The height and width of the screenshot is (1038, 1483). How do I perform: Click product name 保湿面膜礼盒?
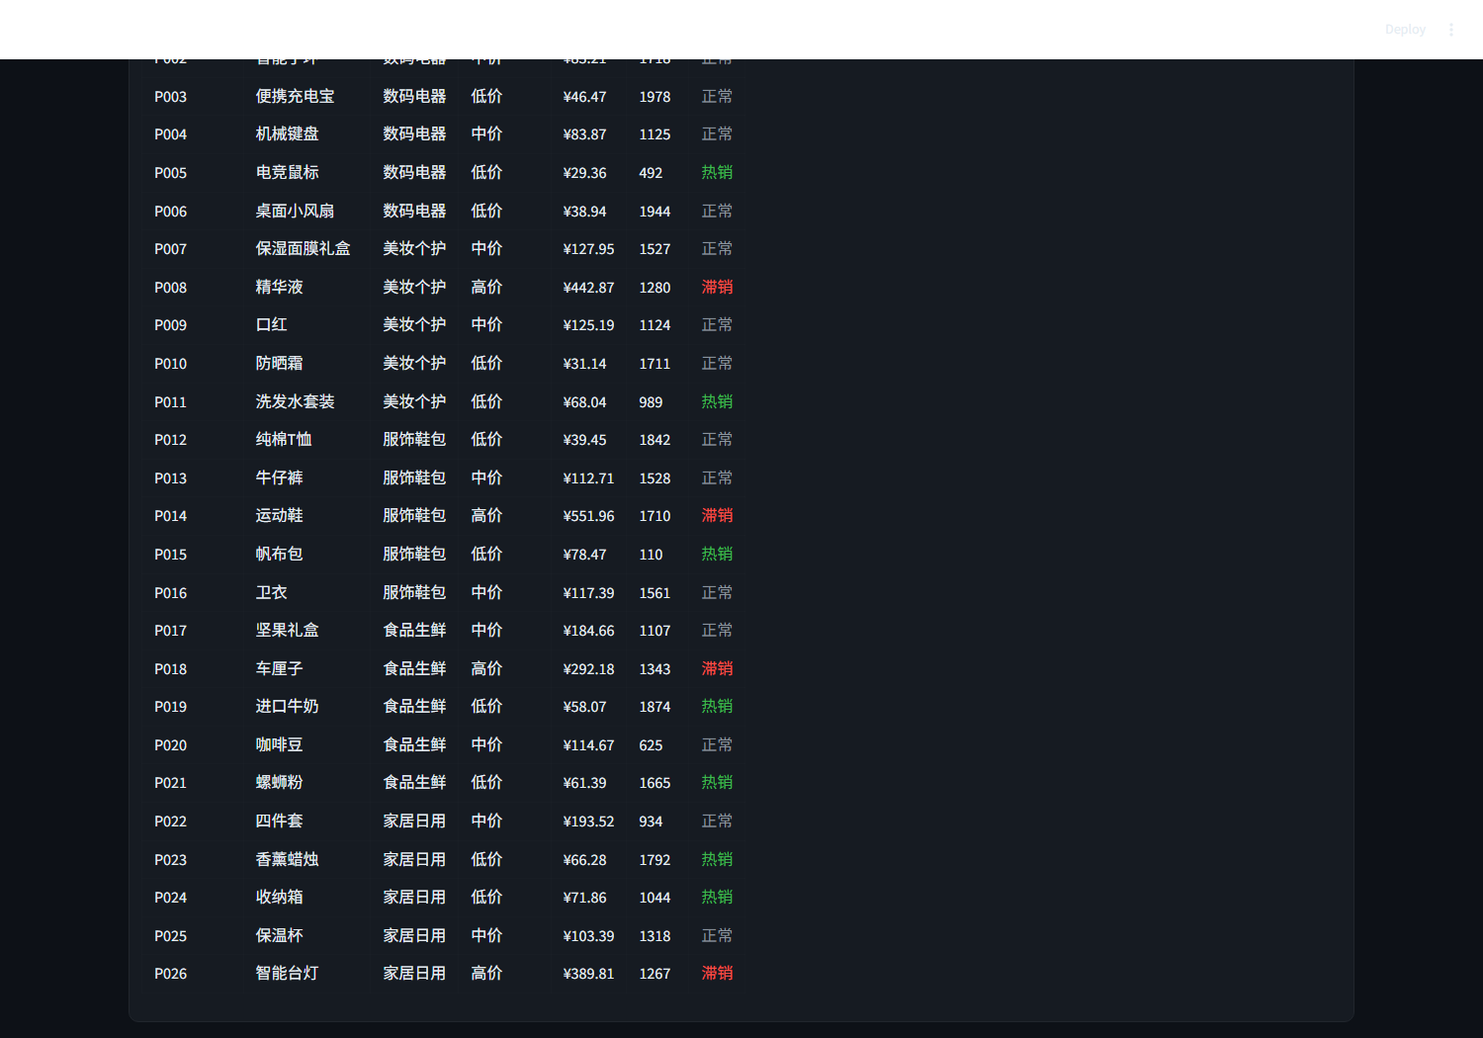[x=303, y=249]
